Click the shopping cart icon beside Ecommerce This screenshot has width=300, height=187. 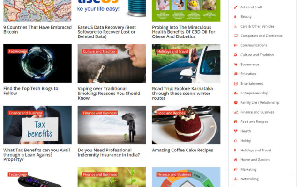[x=235, y=65]
